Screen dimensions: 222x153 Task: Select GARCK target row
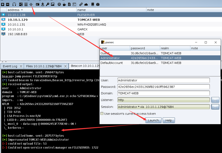111,29
